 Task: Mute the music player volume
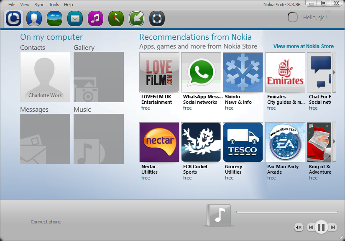299,227
